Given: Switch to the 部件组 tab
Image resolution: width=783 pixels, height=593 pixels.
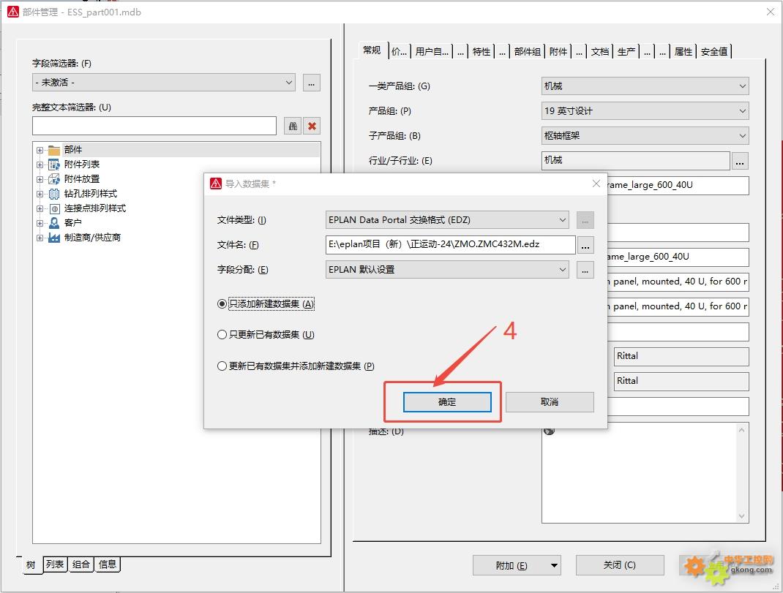Looking at the screenshot, I should pyautogui.click(x=528, y=51).
